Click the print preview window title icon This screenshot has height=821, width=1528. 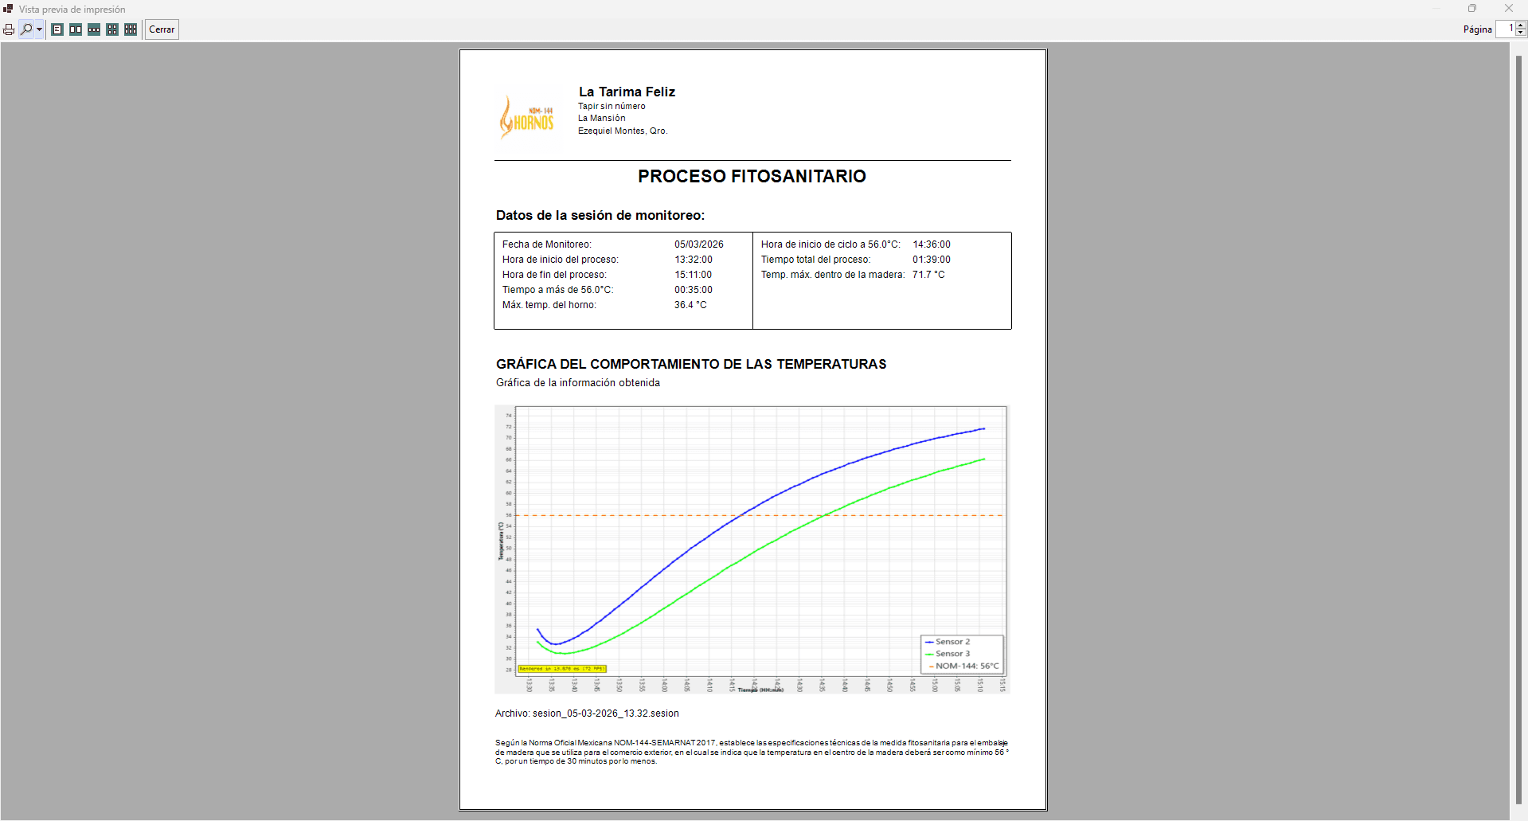(x=8, y=9)
